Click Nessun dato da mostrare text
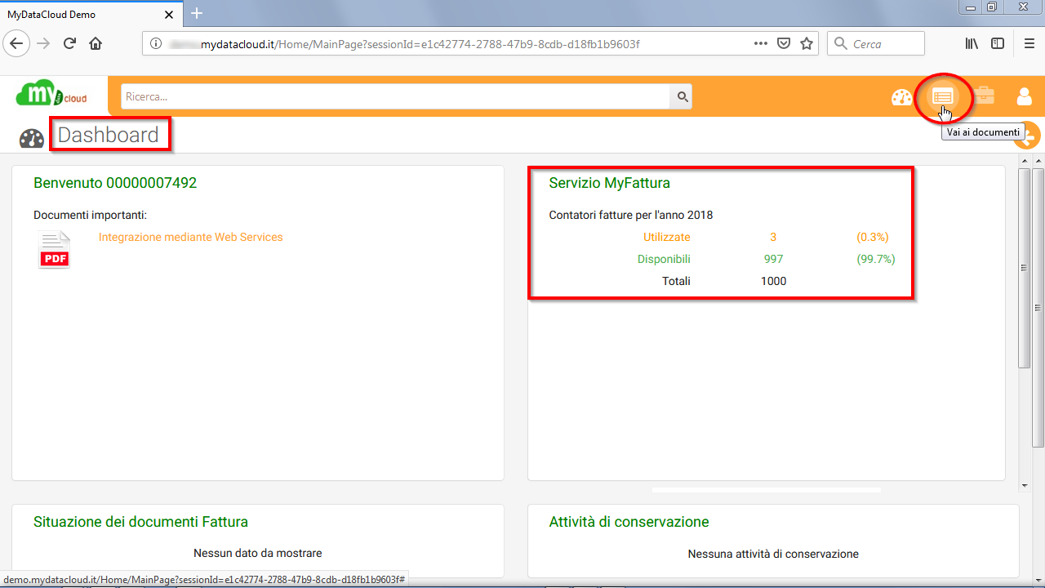The width and height of the screenshot is (1045, 588). tap(257, 553)
